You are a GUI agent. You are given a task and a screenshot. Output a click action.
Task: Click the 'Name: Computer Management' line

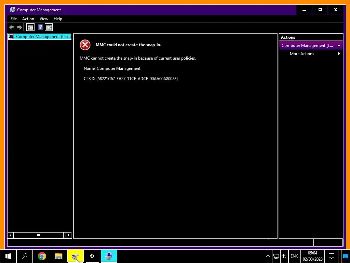click(x=112, y=68)
